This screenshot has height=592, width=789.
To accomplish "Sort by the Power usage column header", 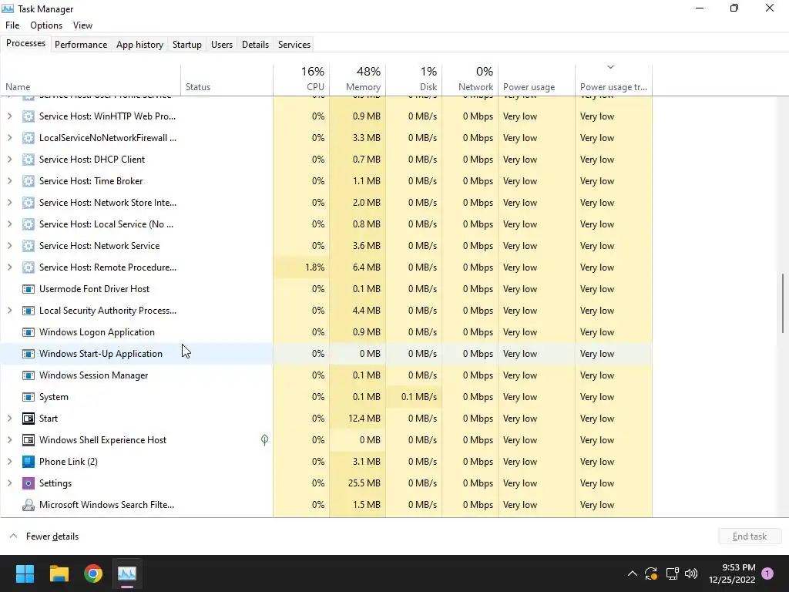I will click(537, 79).
